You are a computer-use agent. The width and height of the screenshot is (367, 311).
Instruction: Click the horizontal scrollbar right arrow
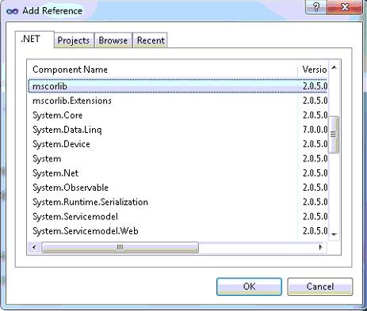321,247
